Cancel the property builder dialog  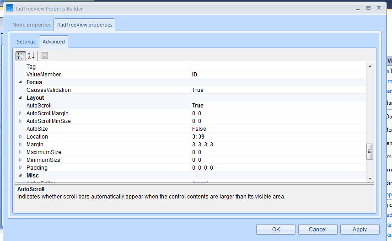pos(317,229)
